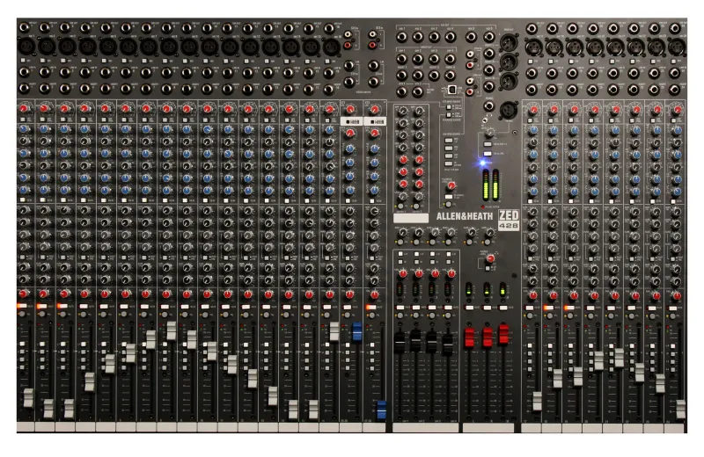Click the phones level knob below talkback socket
The width and height of the screenshot is (704, 457).
click(x=490, y=133)
